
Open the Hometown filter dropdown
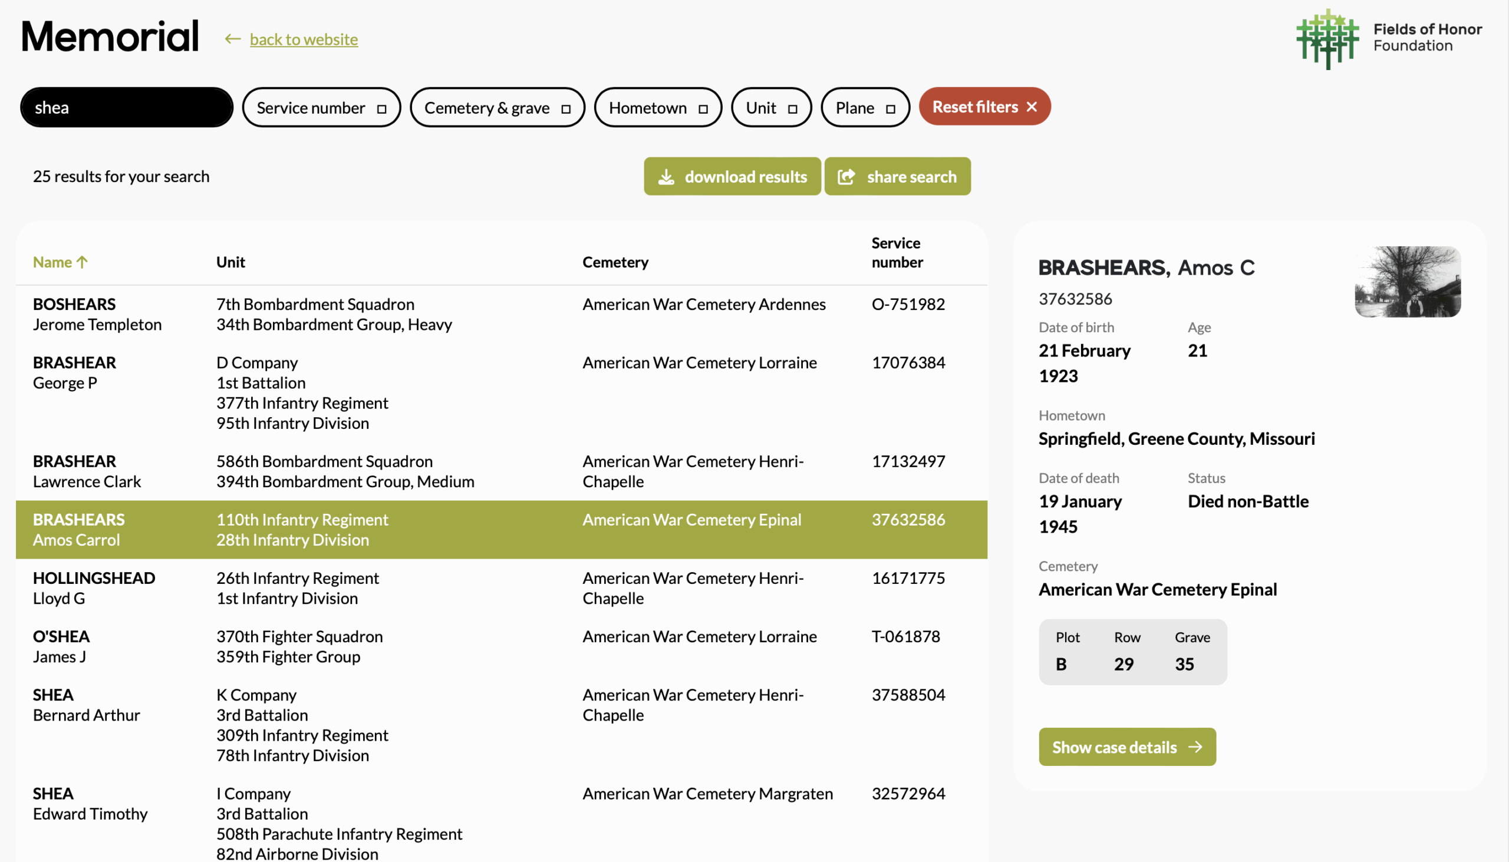click(657, 108)
